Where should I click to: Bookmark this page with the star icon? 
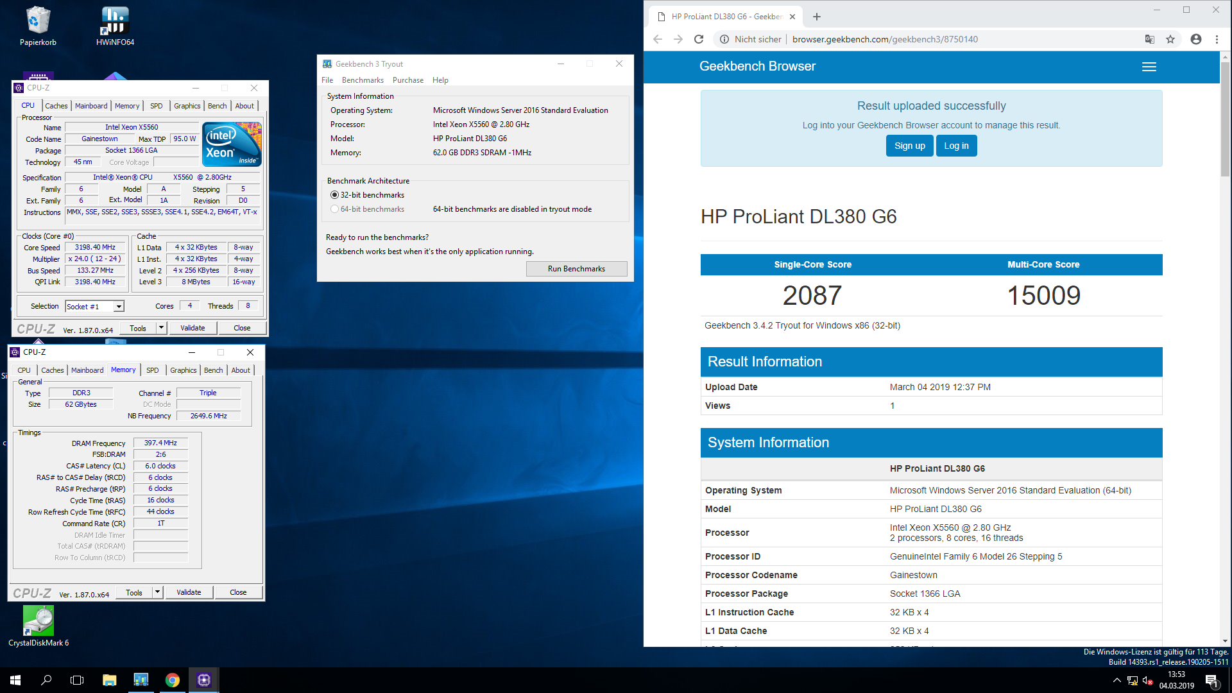(x=1170, y=39)
